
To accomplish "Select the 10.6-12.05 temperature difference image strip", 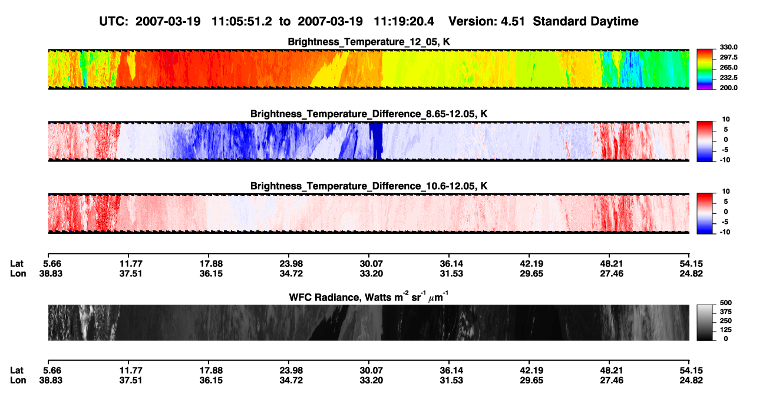I will coord(368,213).
